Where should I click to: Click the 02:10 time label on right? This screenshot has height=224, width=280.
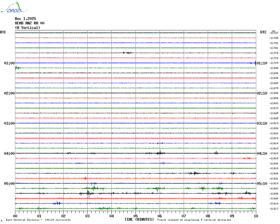262,93
